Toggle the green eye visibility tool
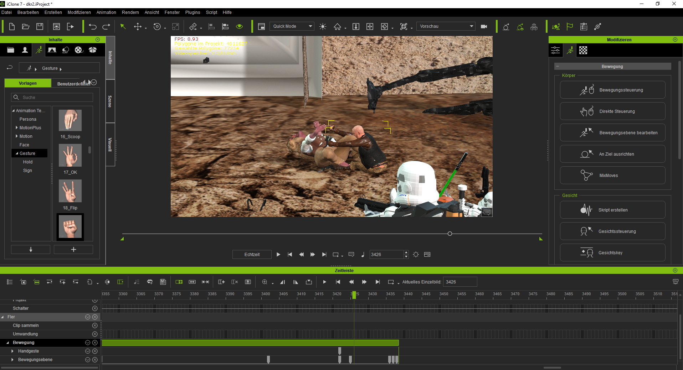 [239, 26]
